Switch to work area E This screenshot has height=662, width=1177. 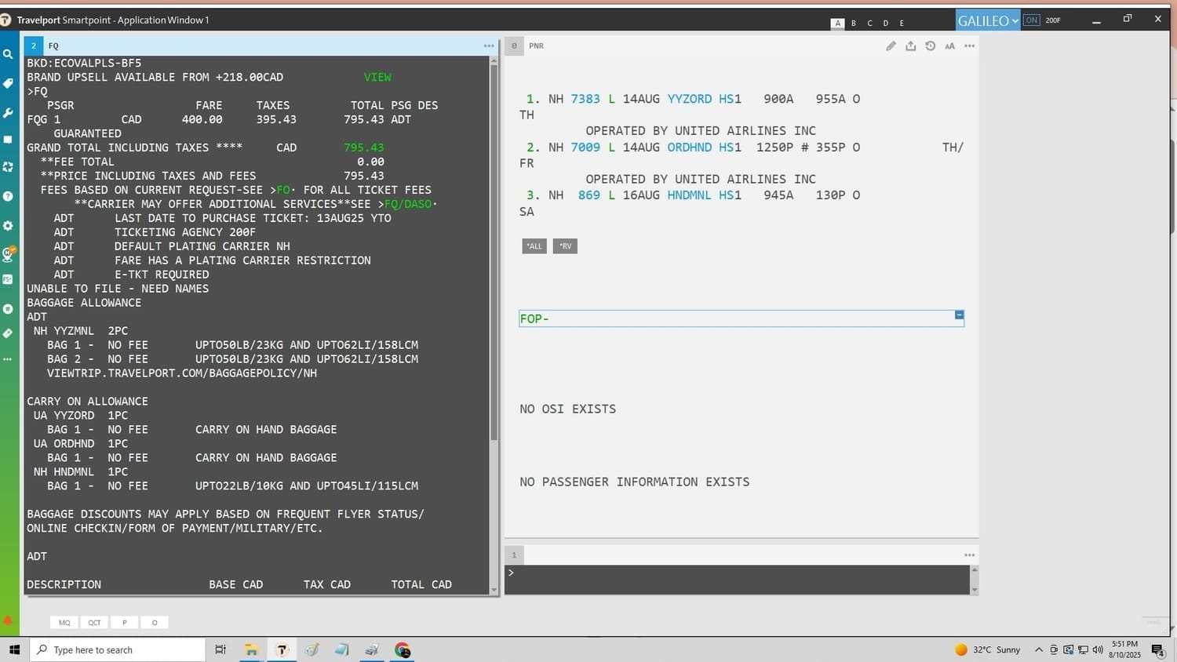click(x=902, y=24)
